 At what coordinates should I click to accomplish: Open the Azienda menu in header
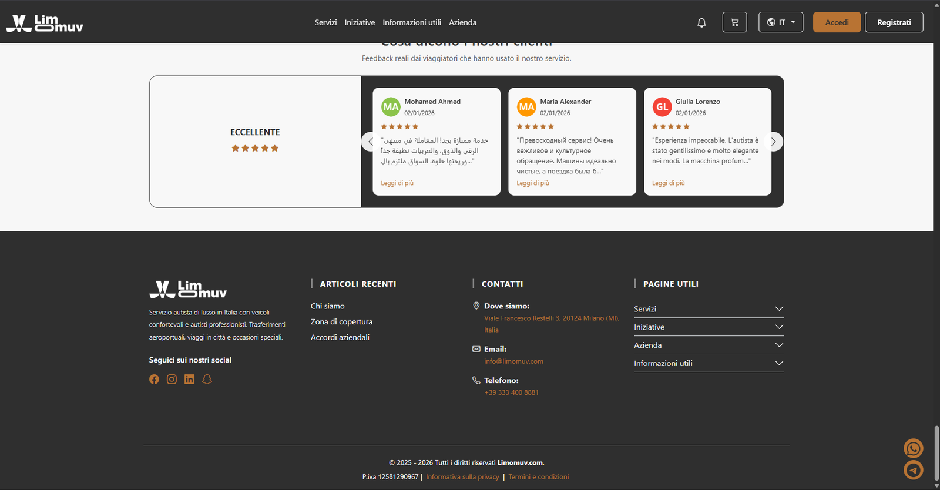(x=463, y=22)
